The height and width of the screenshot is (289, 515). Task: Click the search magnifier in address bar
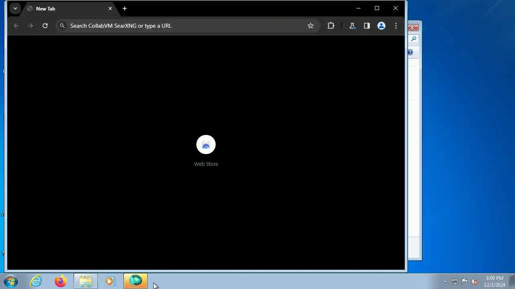pos(62,26)
